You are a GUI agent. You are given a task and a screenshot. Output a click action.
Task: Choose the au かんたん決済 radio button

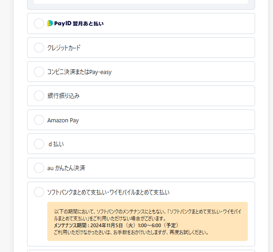point(39,168)
